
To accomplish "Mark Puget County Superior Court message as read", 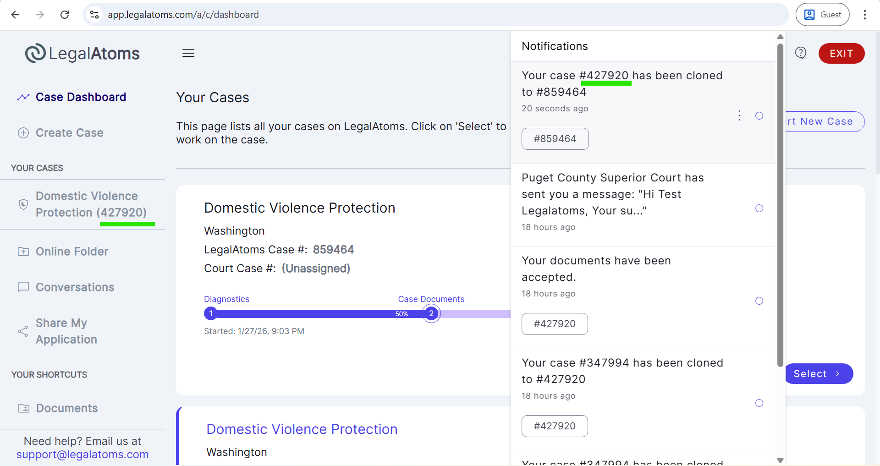I will point(759,208).
